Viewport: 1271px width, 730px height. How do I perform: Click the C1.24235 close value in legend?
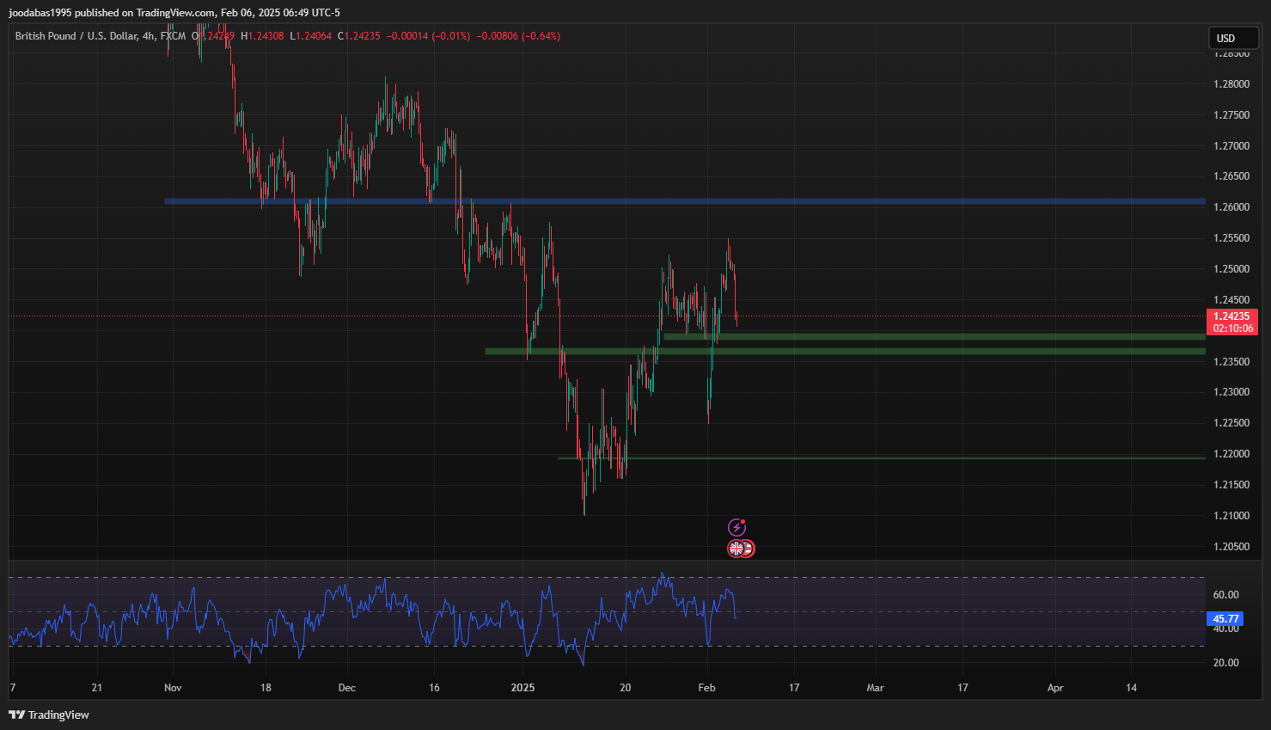(x=358, y=36)
